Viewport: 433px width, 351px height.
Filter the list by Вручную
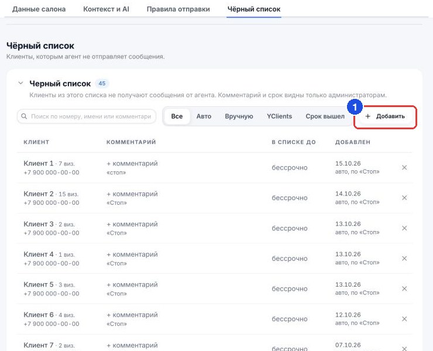tap(239, 116)
